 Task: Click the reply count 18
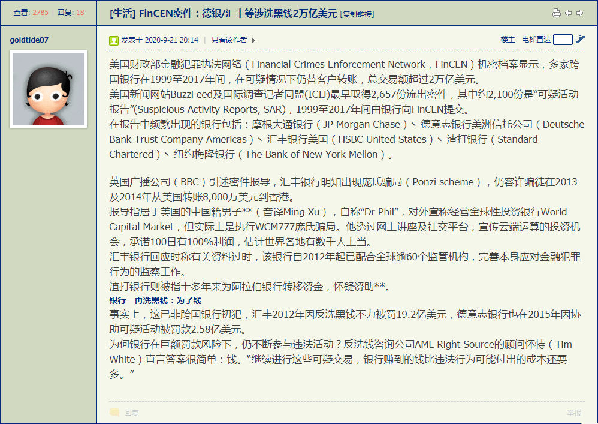pyautogui.click(x=80, y=12)
